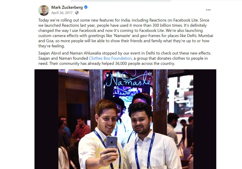
Task: Open Mark Zuckerberg's profile picture avatar
Action: (x=44, y=10)
